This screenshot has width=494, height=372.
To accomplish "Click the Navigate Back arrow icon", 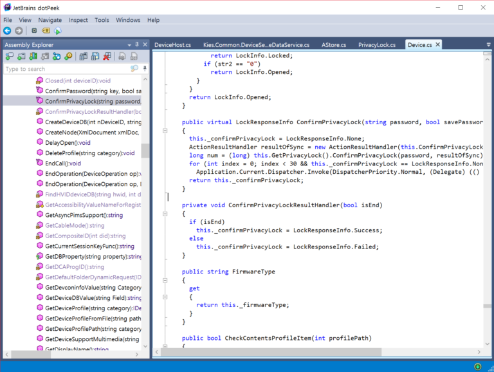I will pyautogui.click(x=7, y=31).
